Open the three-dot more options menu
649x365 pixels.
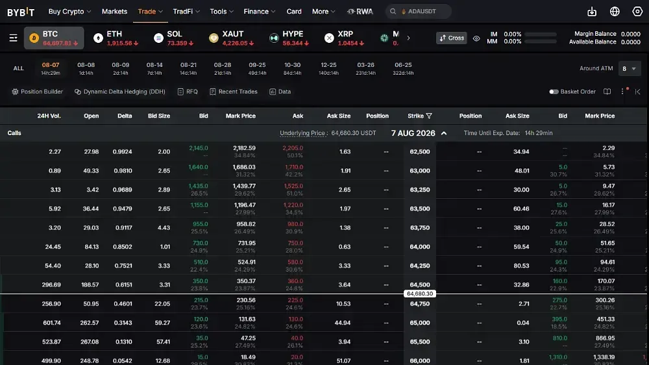point(622,92)
